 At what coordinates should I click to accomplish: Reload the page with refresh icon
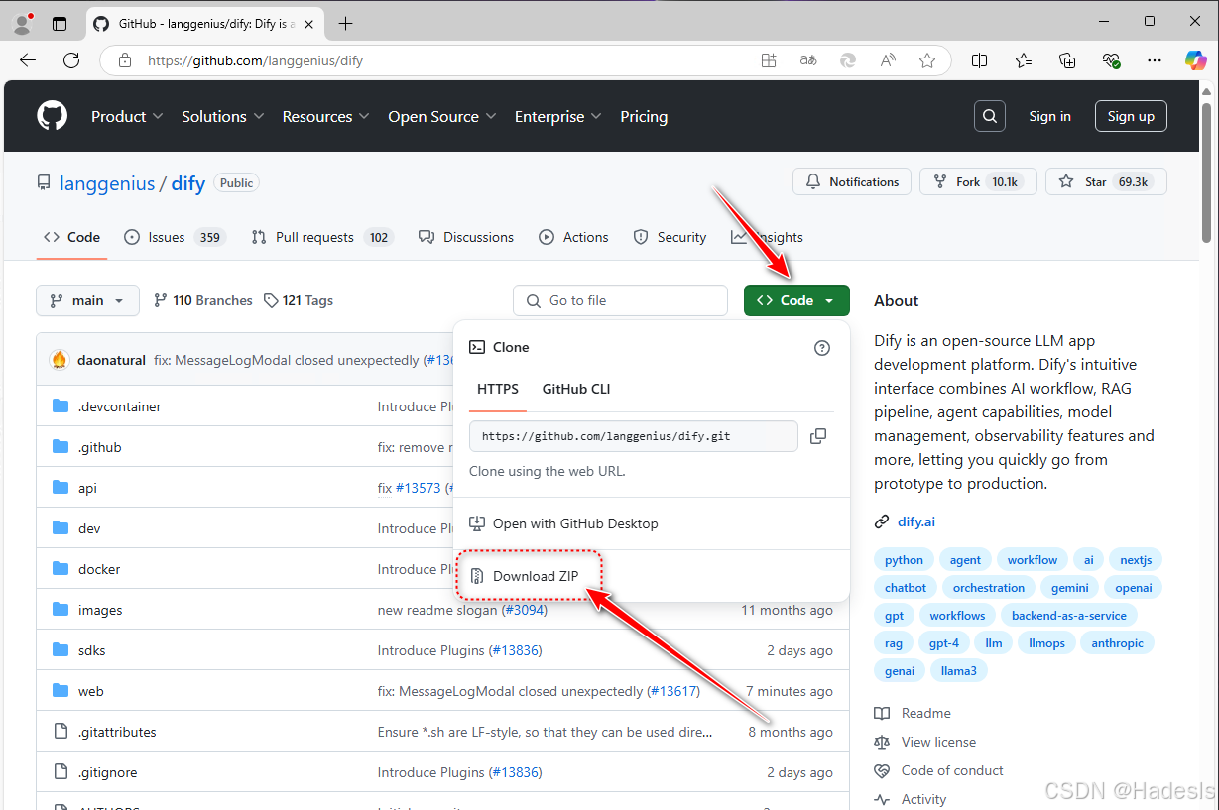[x=71, y=60]
